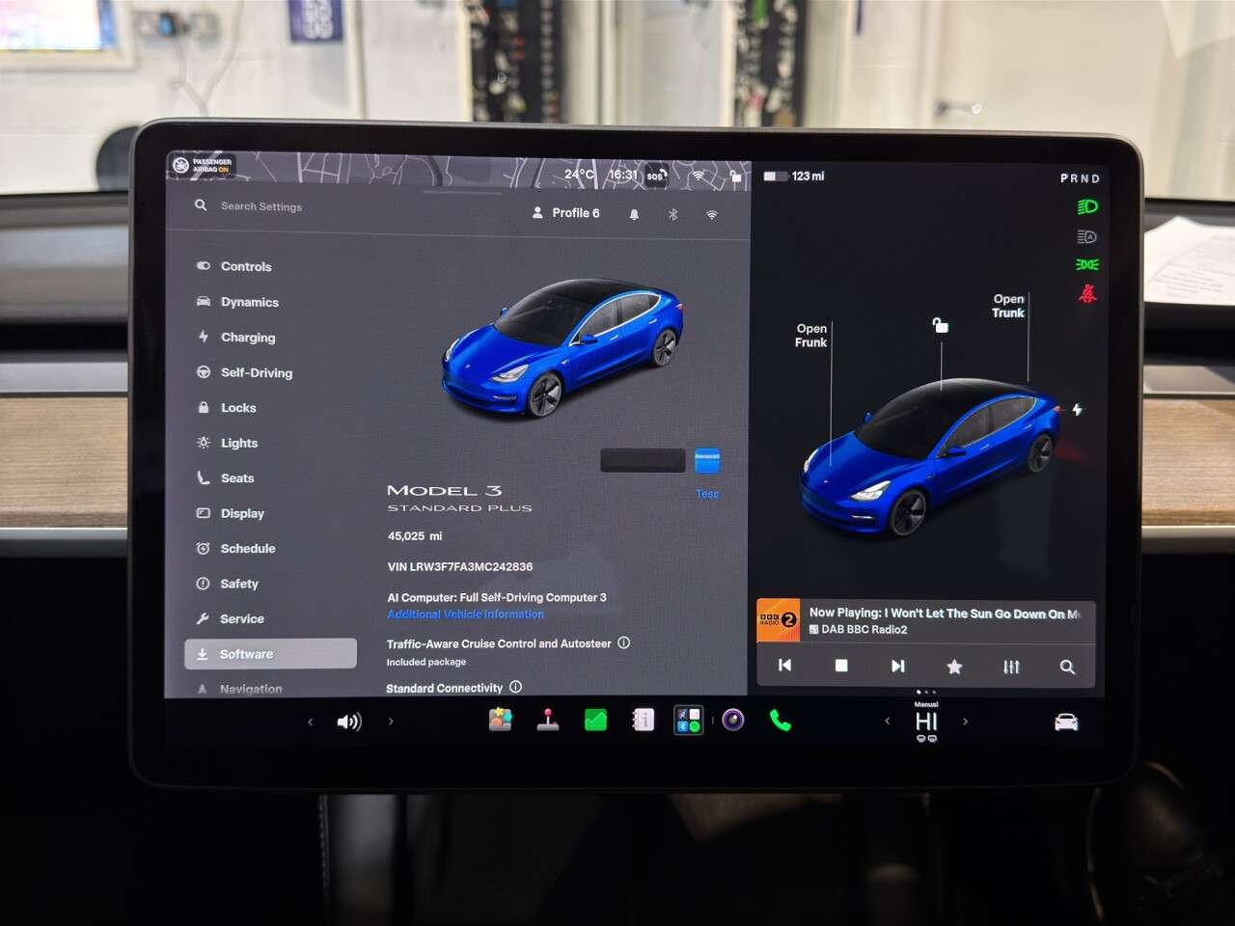
Task: Tap the charge port lightning icon
Action: point(1077,410)
